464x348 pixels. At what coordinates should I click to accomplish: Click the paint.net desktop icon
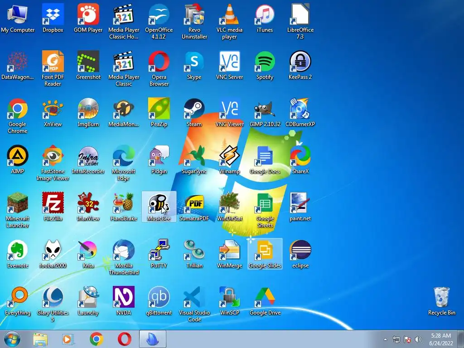click(x=300, y=207)
